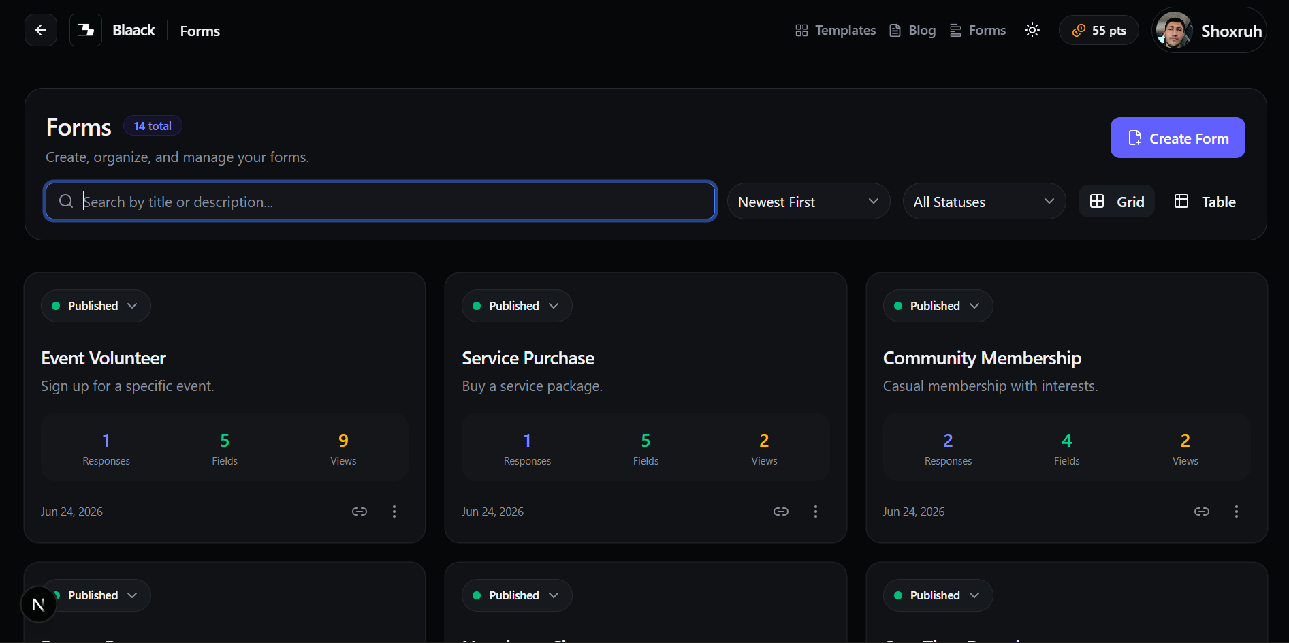Open the Service Purchase form title

point(528,358)
